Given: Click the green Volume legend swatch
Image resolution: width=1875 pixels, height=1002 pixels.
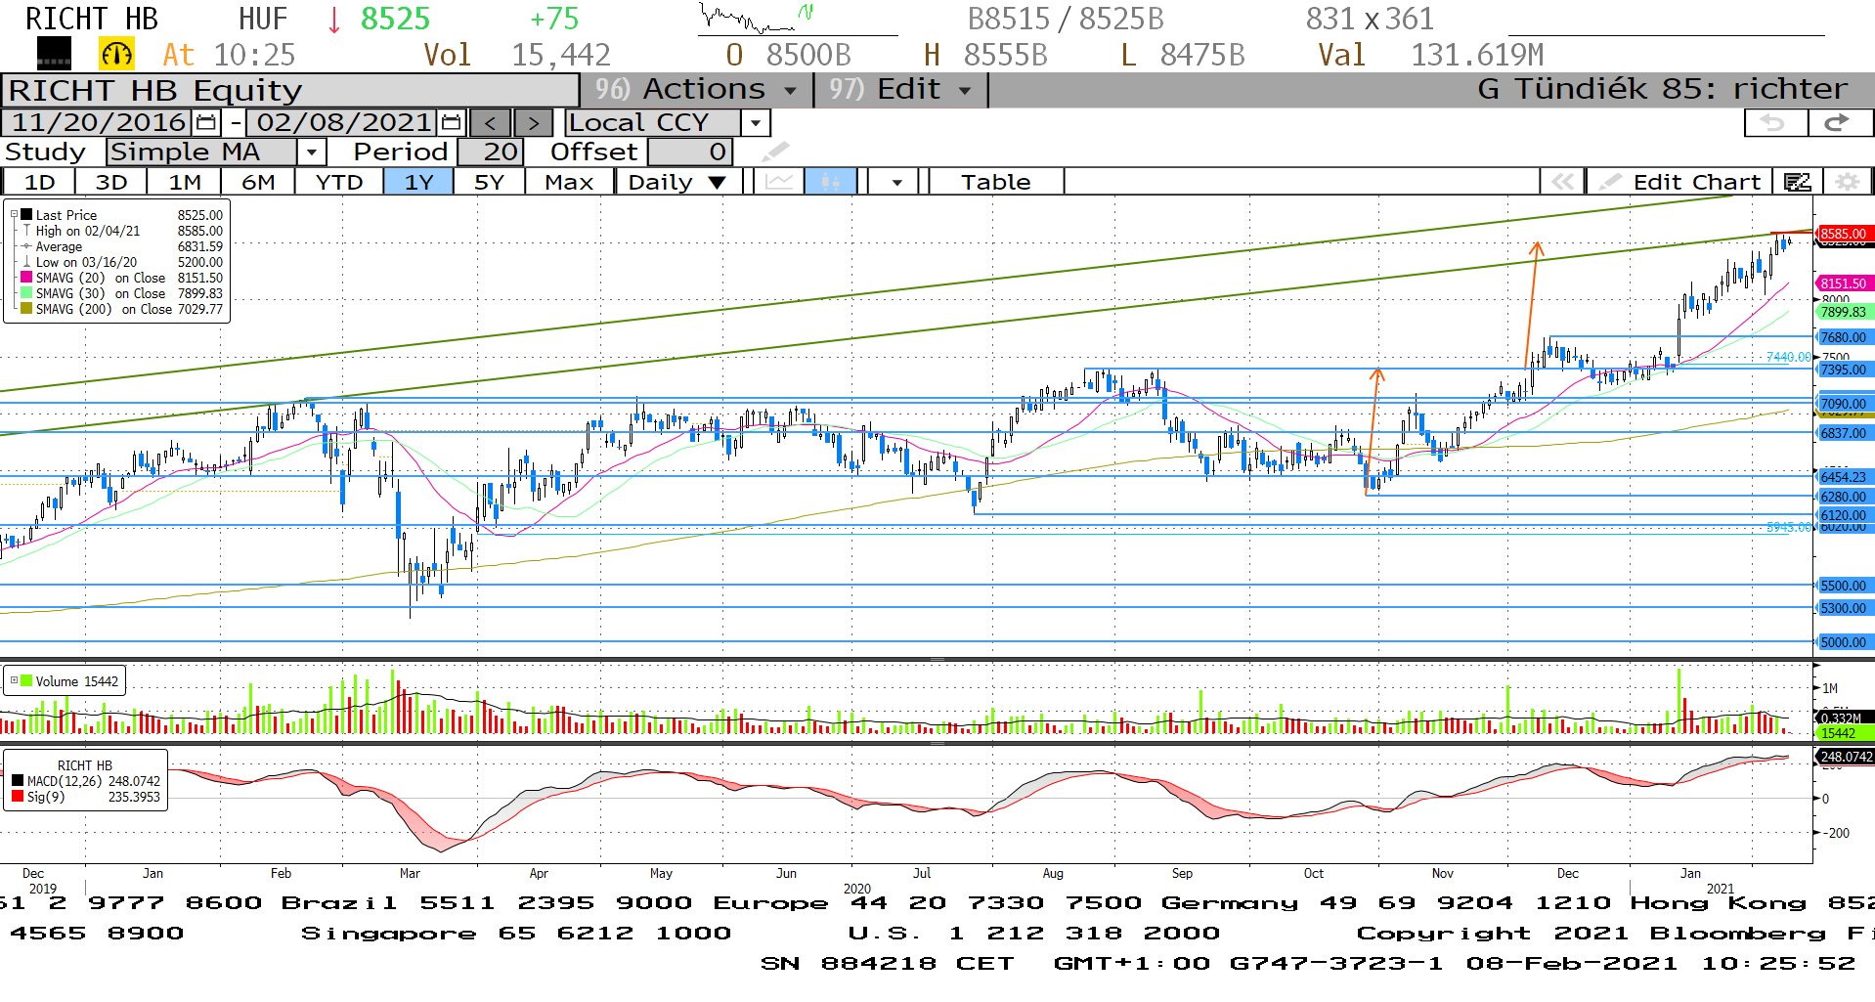Looking at the screenshot, I should [26, 680].
